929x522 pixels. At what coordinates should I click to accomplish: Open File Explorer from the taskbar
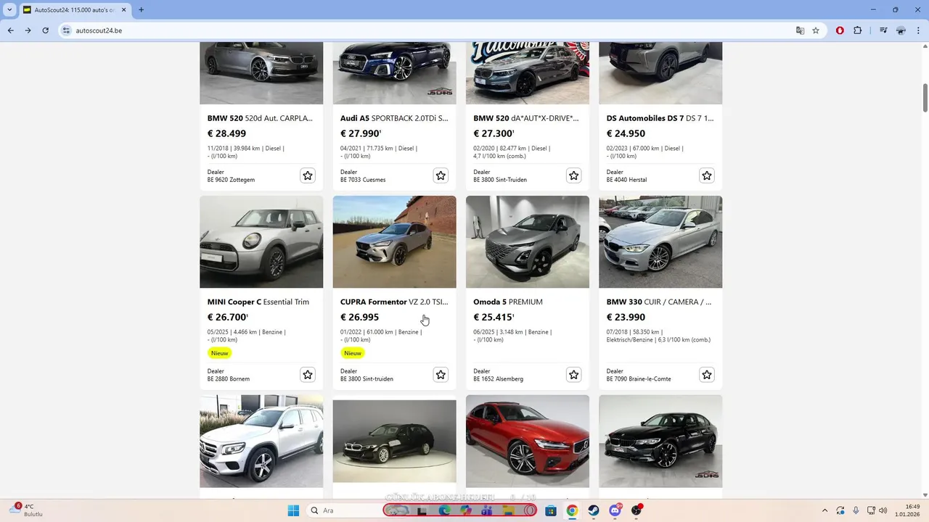point(509,510)
